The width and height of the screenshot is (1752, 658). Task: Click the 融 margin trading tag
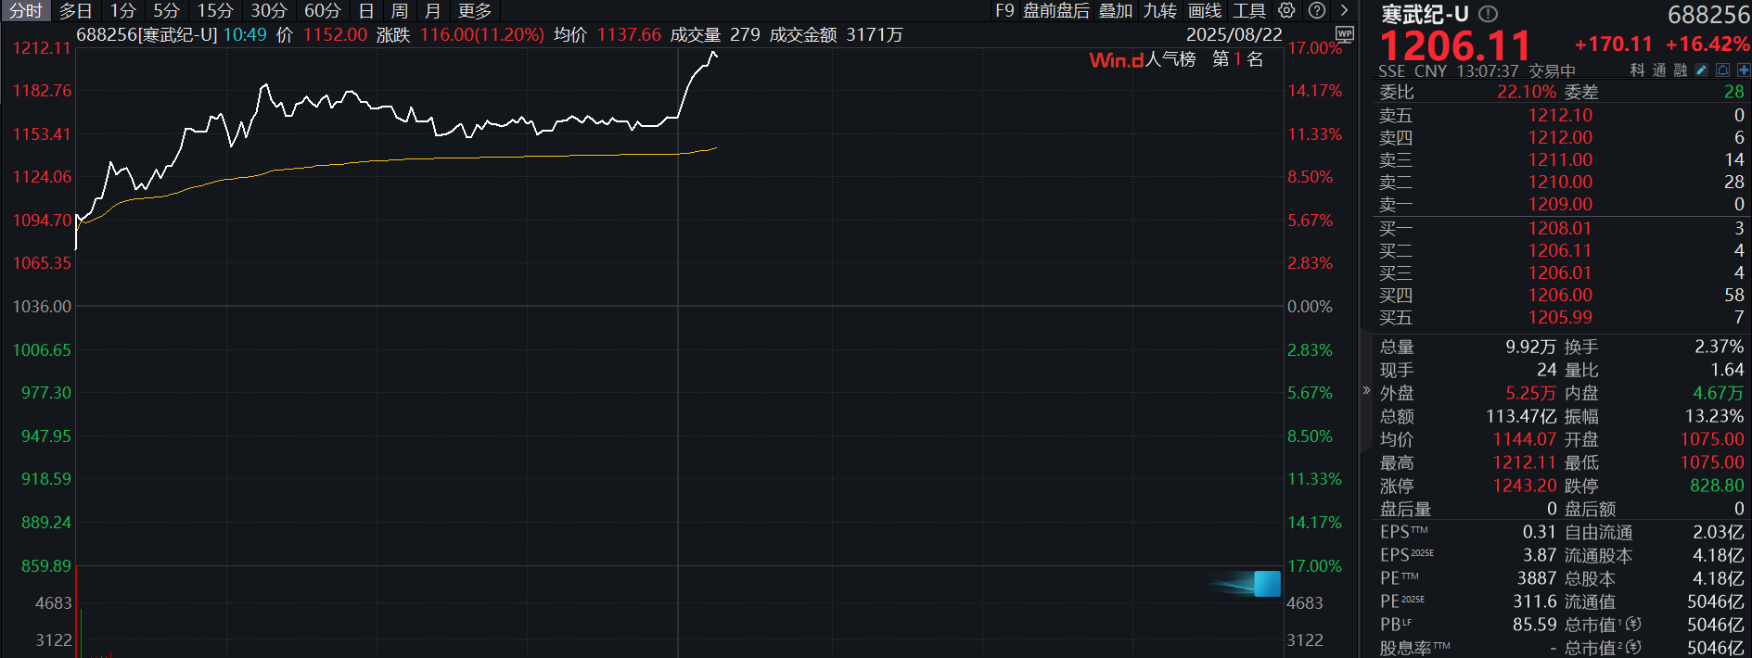tap(1681, 70)
